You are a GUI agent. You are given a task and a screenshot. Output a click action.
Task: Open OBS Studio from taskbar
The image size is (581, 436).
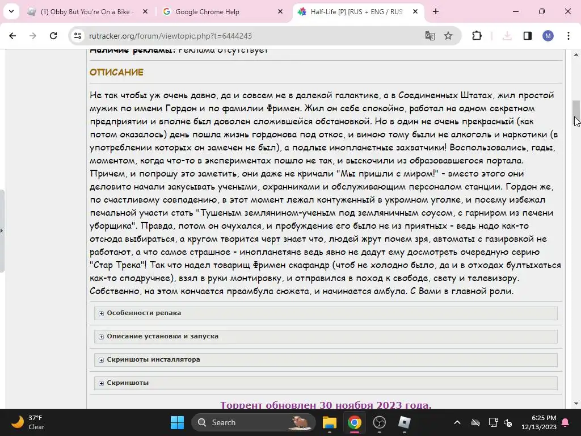[379, 422]
